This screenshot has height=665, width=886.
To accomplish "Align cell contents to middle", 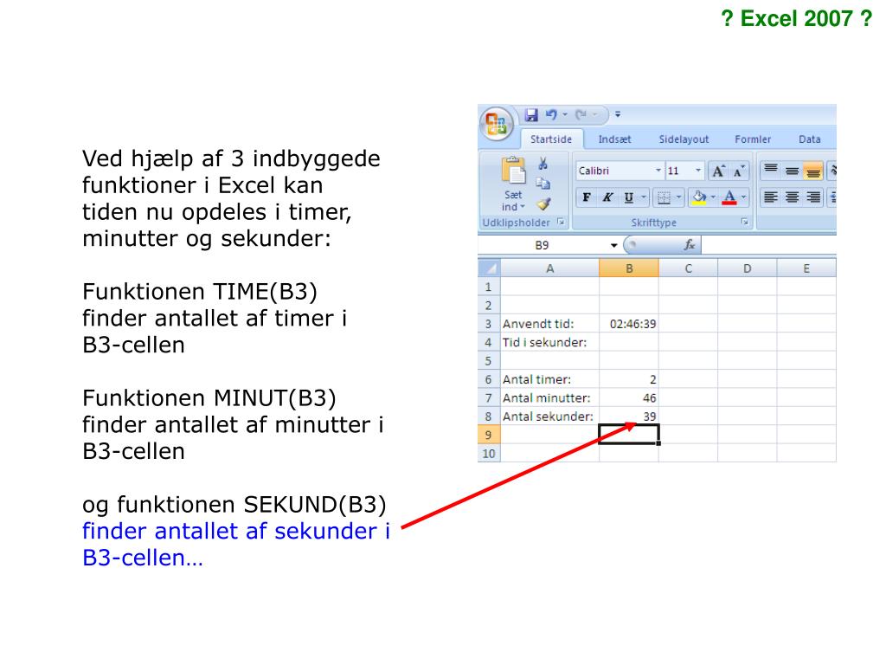I will tap(792, 171).
